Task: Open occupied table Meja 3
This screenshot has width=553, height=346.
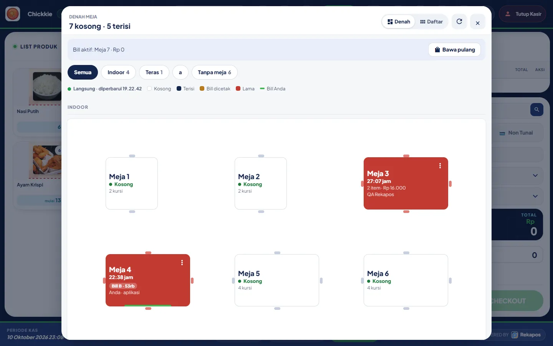Action: pyautogui.click(x=406, y=183)
